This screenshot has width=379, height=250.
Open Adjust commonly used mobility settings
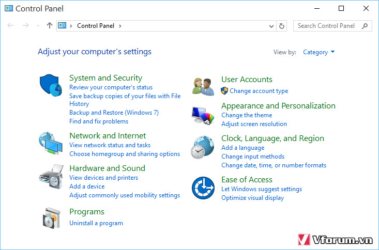click(125, 195)
